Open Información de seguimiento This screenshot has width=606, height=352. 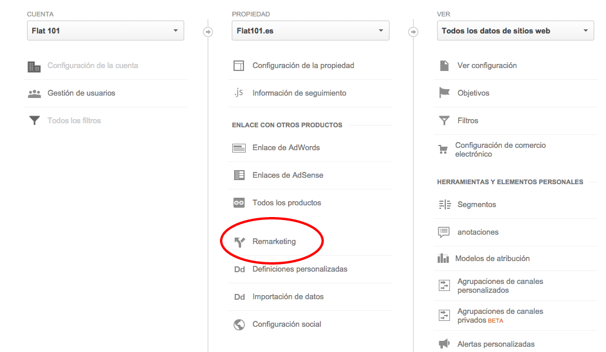(x=299, y=93)
